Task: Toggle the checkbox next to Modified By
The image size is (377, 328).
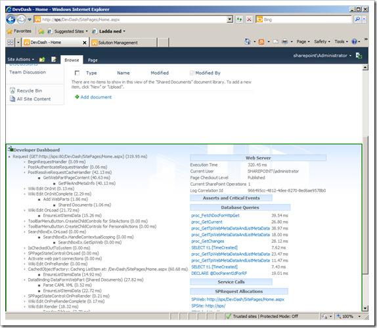Action: pos(192,73)
